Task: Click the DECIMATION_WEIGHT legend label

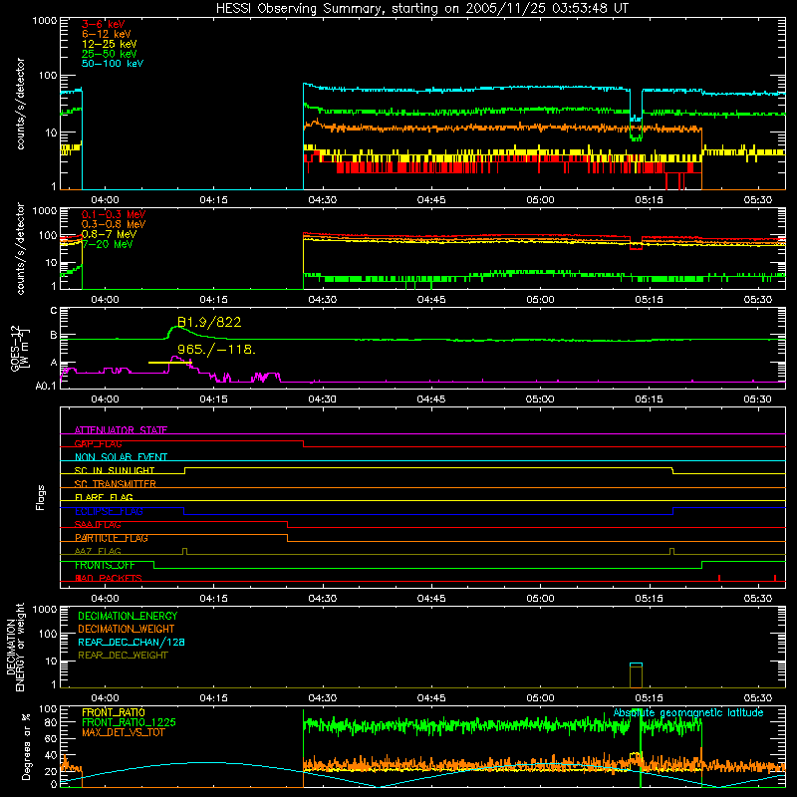Action: (x=127, y=629)
